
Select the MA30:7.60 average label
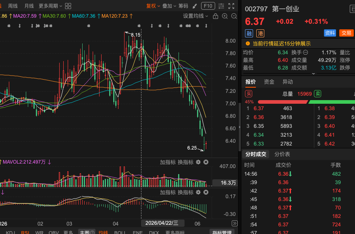(54, 16)
